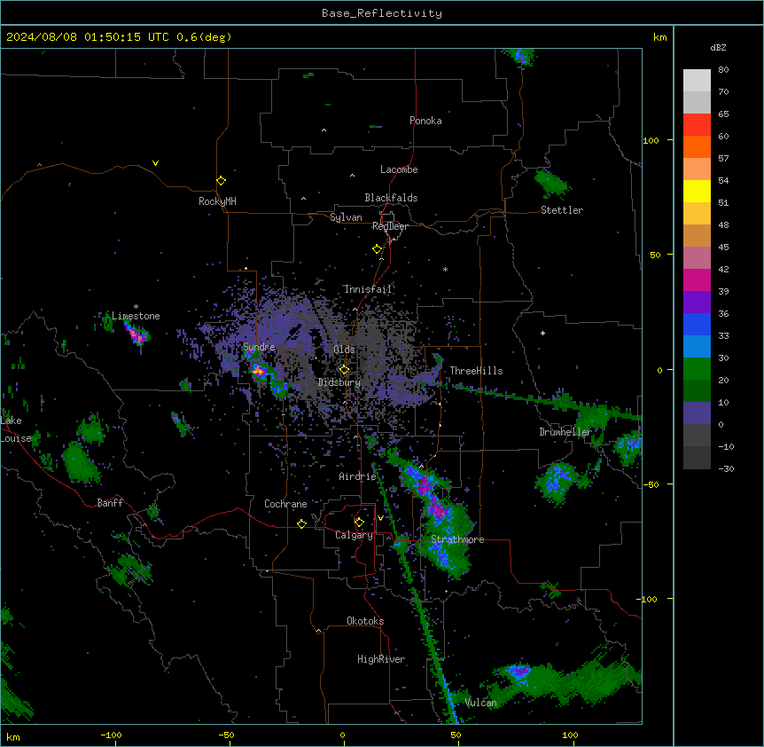Viewport: 764px width, 747px height.
Task: Select the Strathmore label
Action: [x=457, y=539]
